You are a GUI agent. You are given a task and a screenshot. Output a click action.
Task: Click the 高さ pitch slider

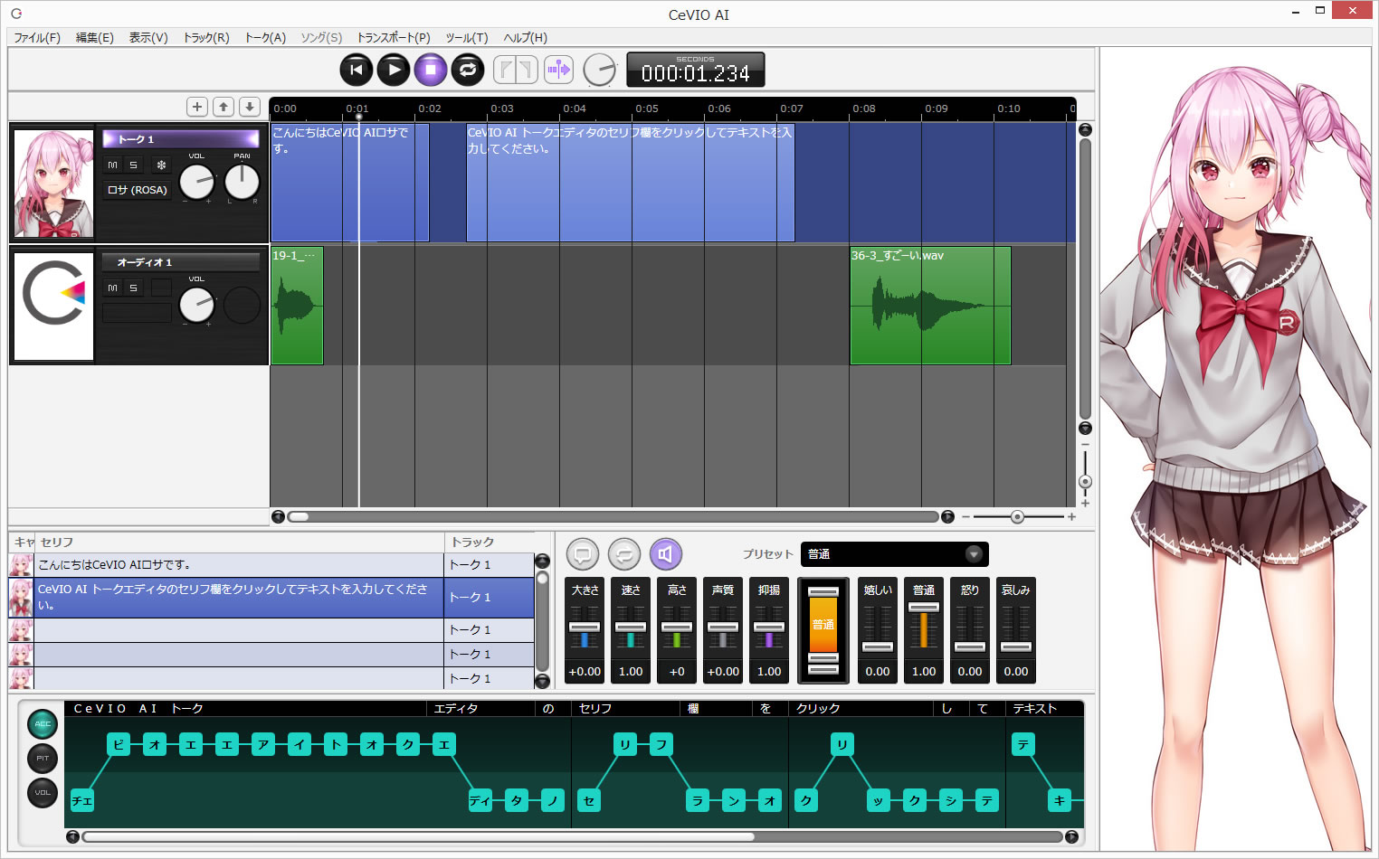[x=677, y=629]
